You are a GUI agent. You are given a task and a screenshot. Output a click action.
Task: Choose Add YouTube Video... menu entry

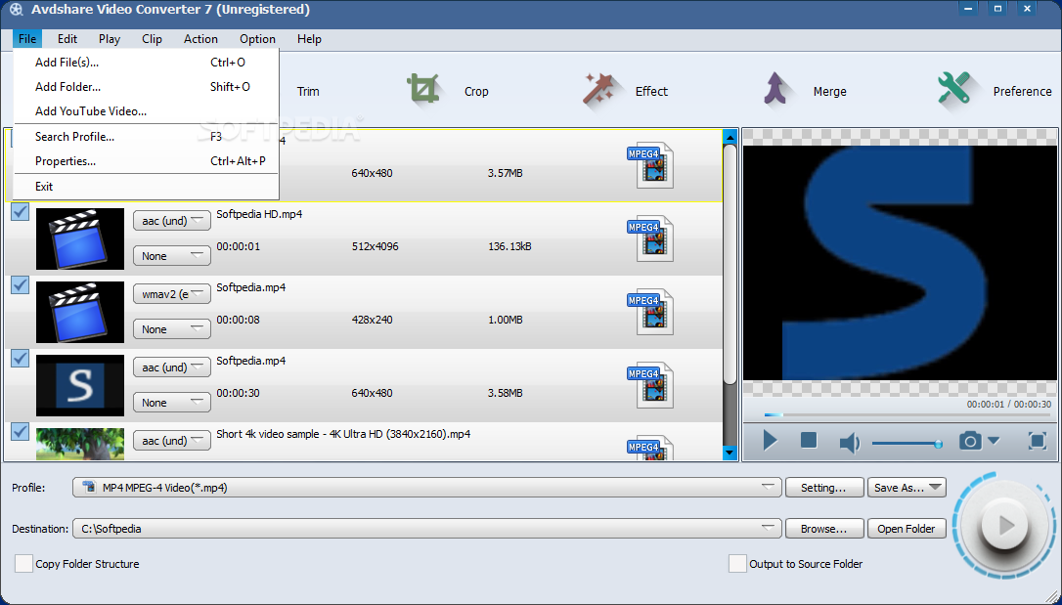tap(146, 111)
